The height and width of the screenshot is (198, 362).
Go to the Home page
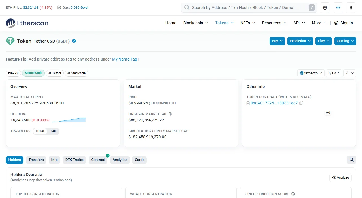click(x=171, y=23)
